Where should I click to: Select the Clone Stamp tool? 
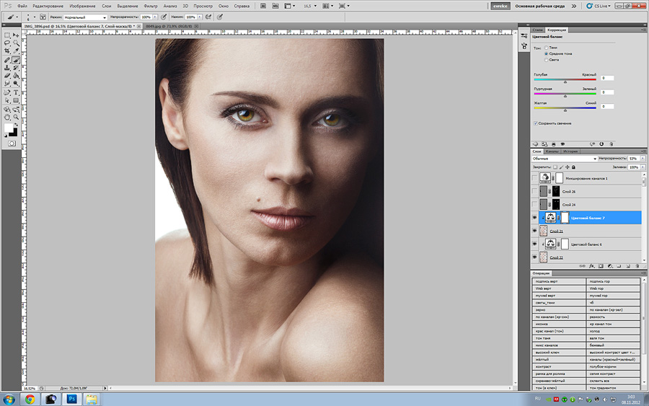coord(7,68)
